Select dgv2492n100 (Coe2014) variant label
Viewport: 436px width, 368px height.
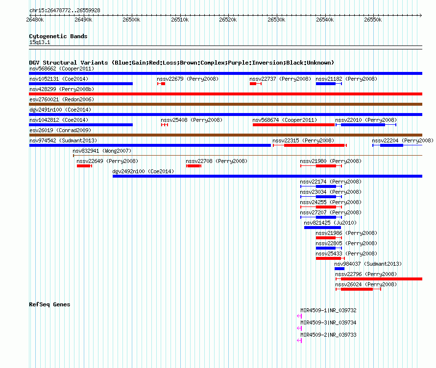pos(143,171)
